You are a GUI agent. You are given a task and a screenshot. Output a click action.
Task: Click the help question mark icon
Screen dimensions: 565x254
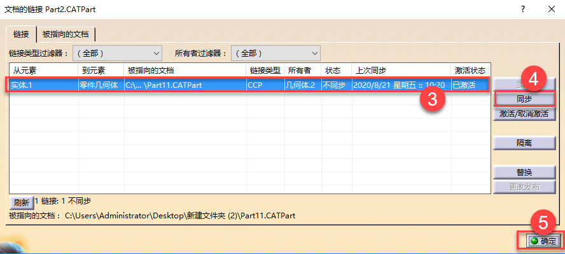point(523,10)
